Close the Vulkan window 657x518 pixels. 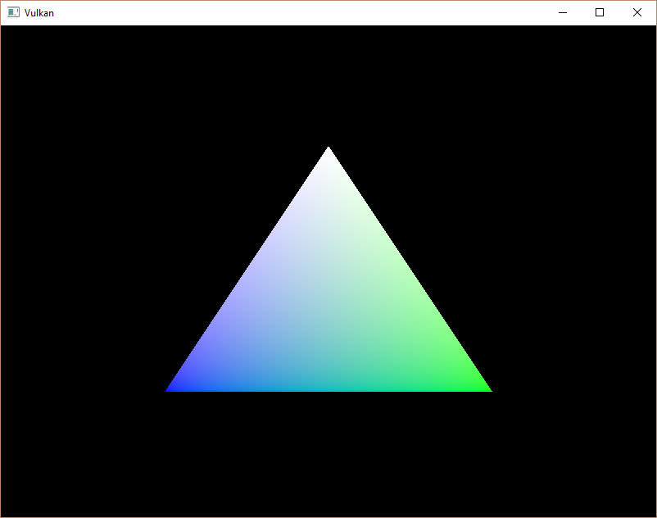(637, 12)
